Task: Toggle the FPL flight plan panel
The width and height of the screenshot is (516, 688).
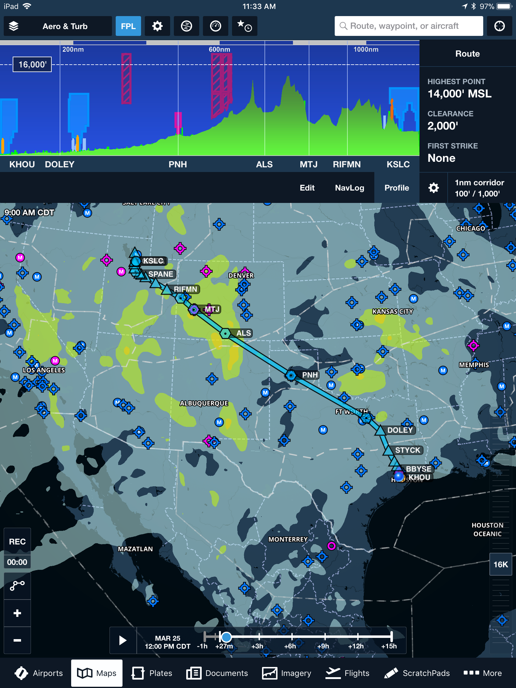Action: [128, 26]
